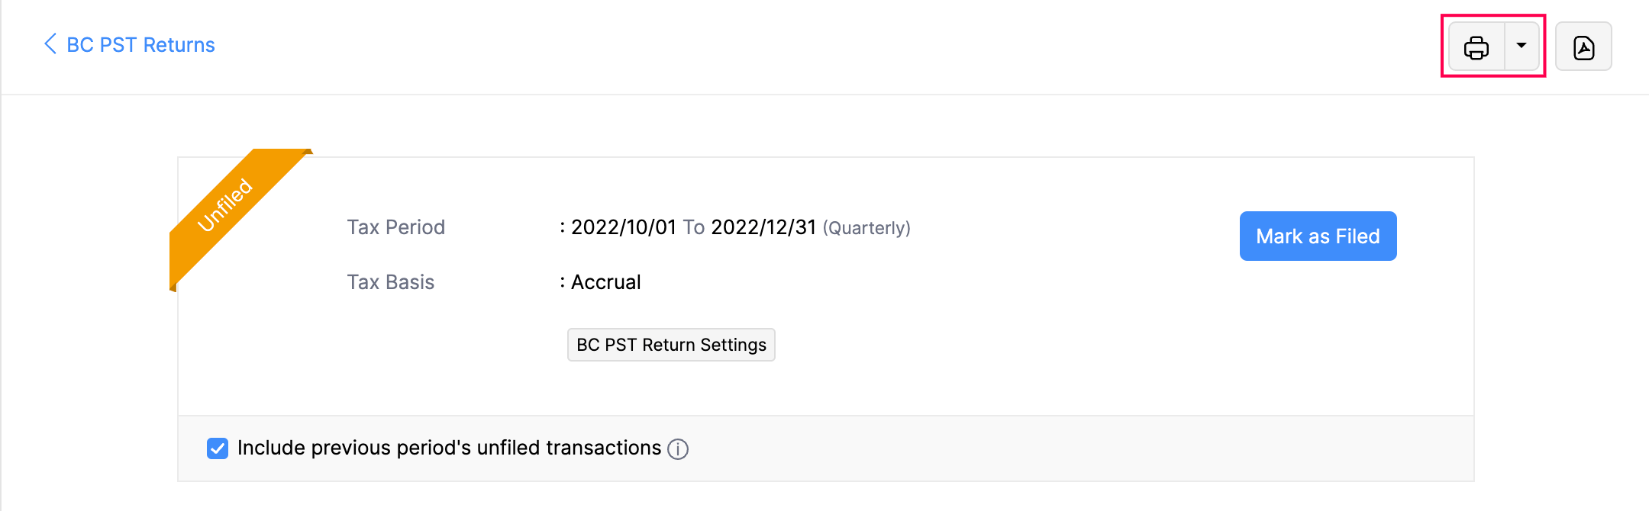Screen dimensions: 1649x511
Task: Click the printer button in the red outlined box
Action: (1476, 47)
